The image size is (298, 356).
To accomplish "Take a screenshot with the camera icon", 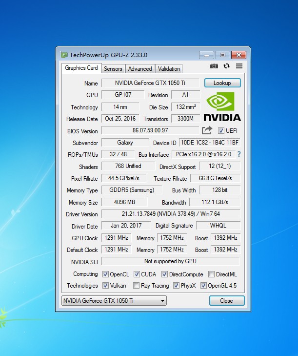I will tap(214, 66).
